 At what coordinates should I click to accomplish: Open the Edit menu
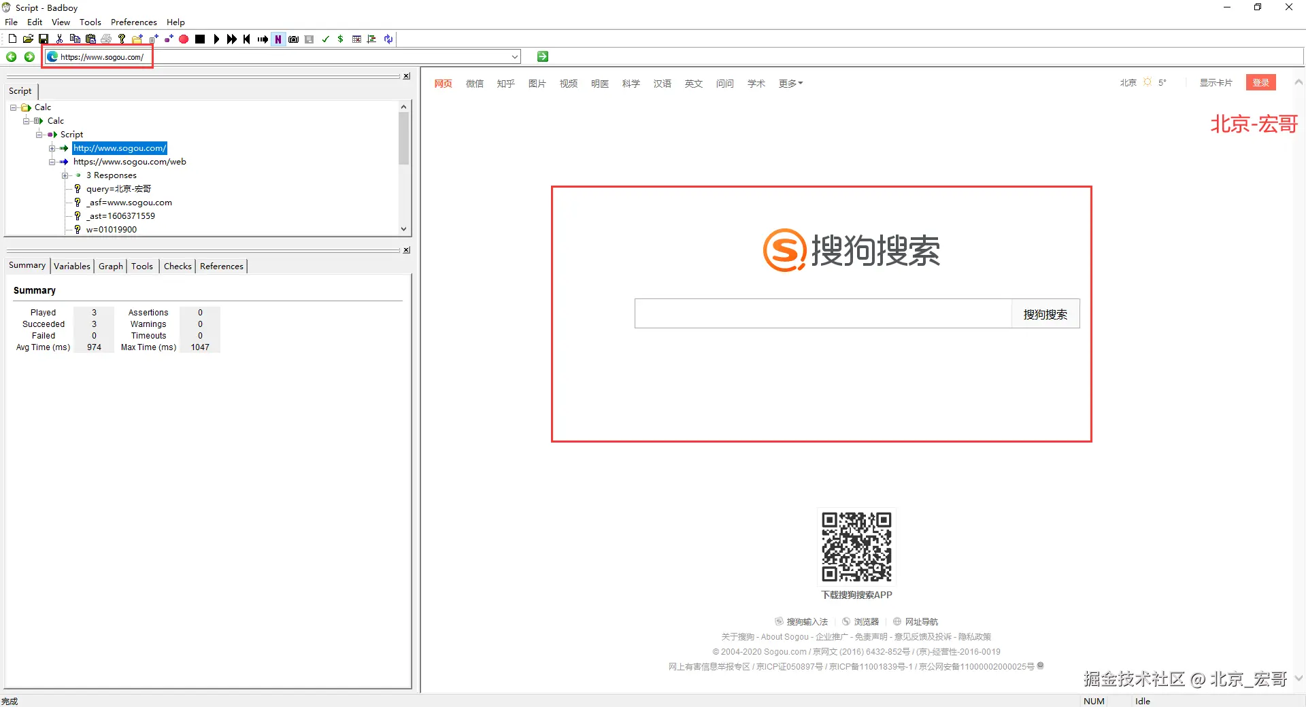(35, 22)
